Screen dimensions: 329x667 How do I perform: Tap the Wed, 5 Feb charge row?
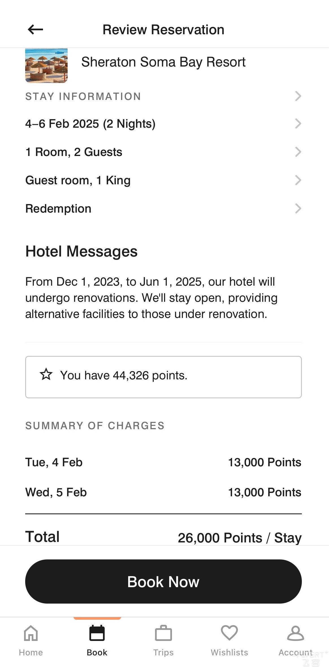coord(164,492)
